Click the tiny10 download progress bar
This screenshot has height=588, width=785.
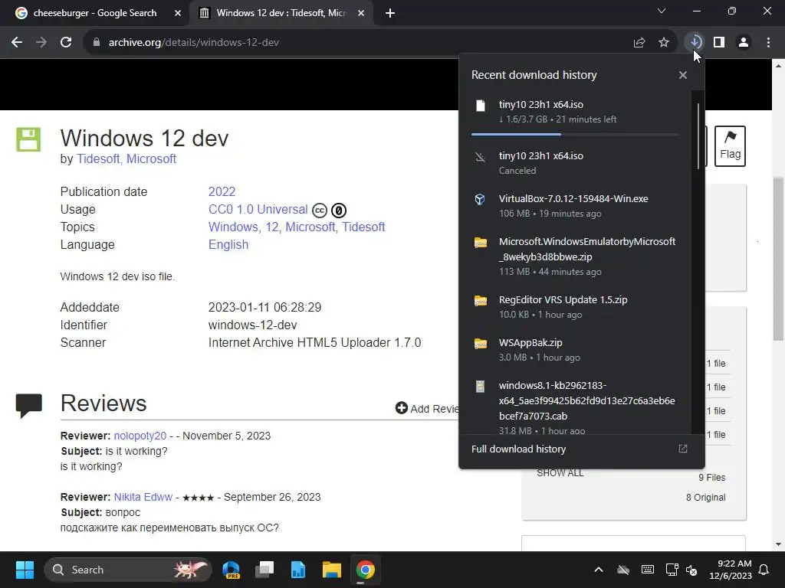point(575,134)
